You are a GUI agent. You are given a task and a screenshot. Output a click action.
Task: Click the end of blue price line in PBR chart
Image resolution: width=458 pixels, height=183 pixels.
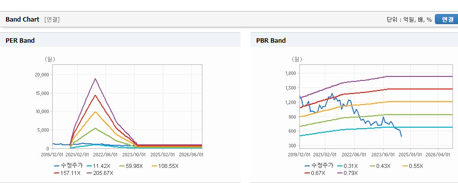coord(401,136)
